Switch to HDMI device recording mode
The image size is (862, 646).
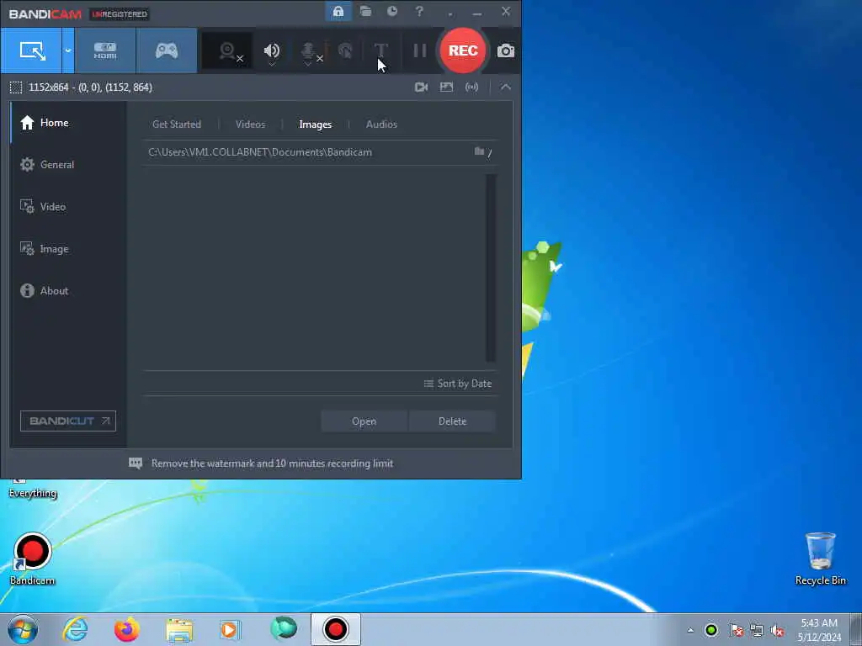pyautogui.click(x=105, y=50)
